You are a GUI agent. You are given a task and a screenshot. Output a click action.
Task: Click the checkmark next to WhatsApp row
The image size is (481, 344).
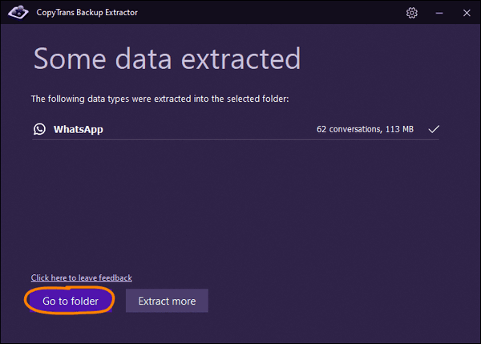tap(434, 129)
